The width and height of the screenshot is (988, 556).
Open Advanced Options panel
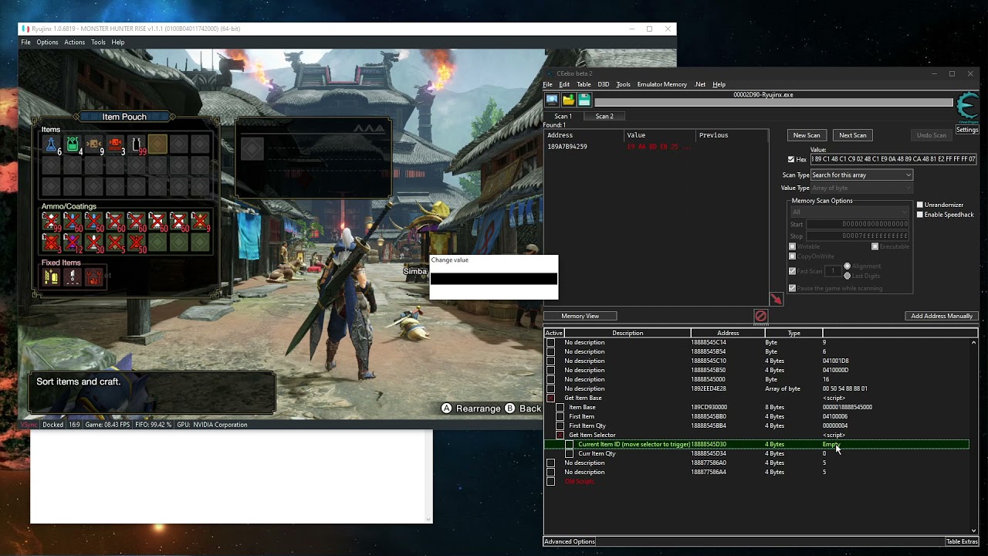tap(570, 541)
